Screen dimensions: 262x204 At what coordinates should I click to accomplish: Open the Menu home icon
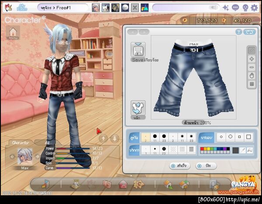(13, 33)
